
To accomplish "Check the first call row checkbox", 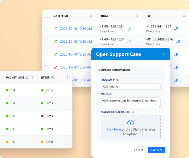I will tap(46, 29).
